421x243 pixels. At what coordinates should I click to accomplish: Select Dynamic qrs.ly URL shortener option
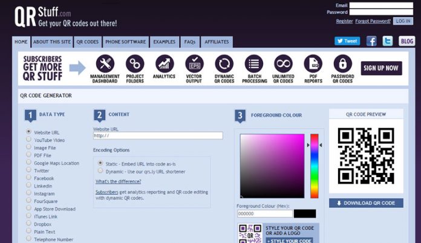[100, 170]
